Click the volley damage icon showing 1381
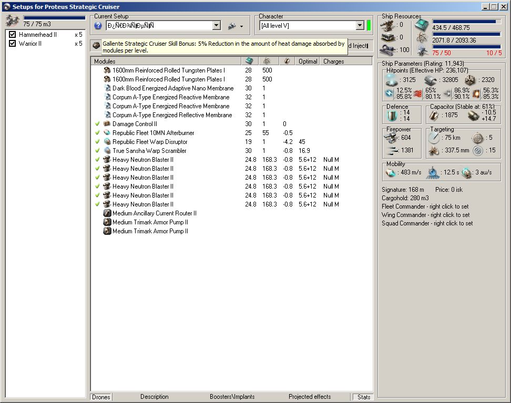Screen dimensions: 511x403 coord(393,150)
